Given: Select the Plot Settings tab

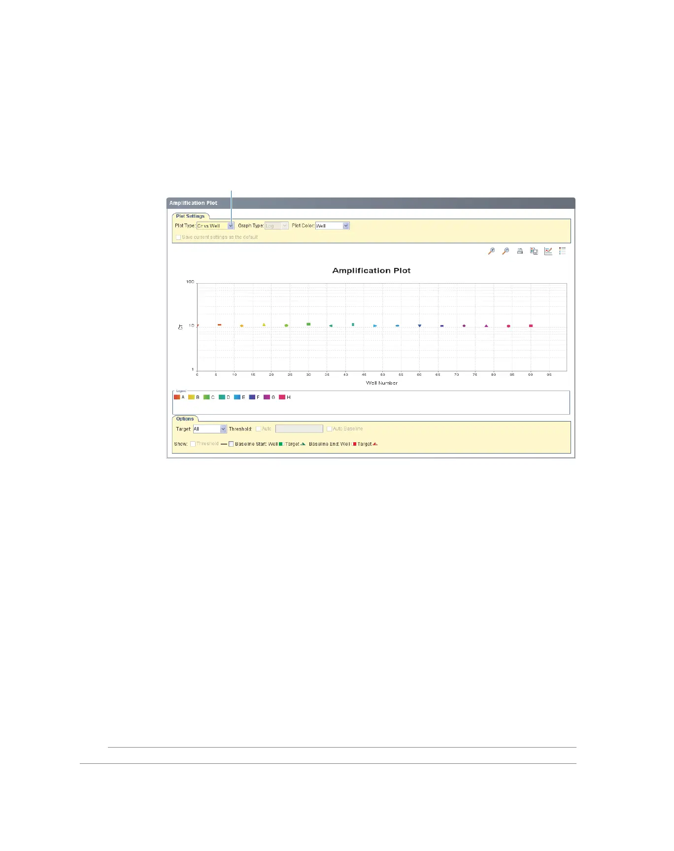Looking at the screenshot, I should [x=190, y=216].
